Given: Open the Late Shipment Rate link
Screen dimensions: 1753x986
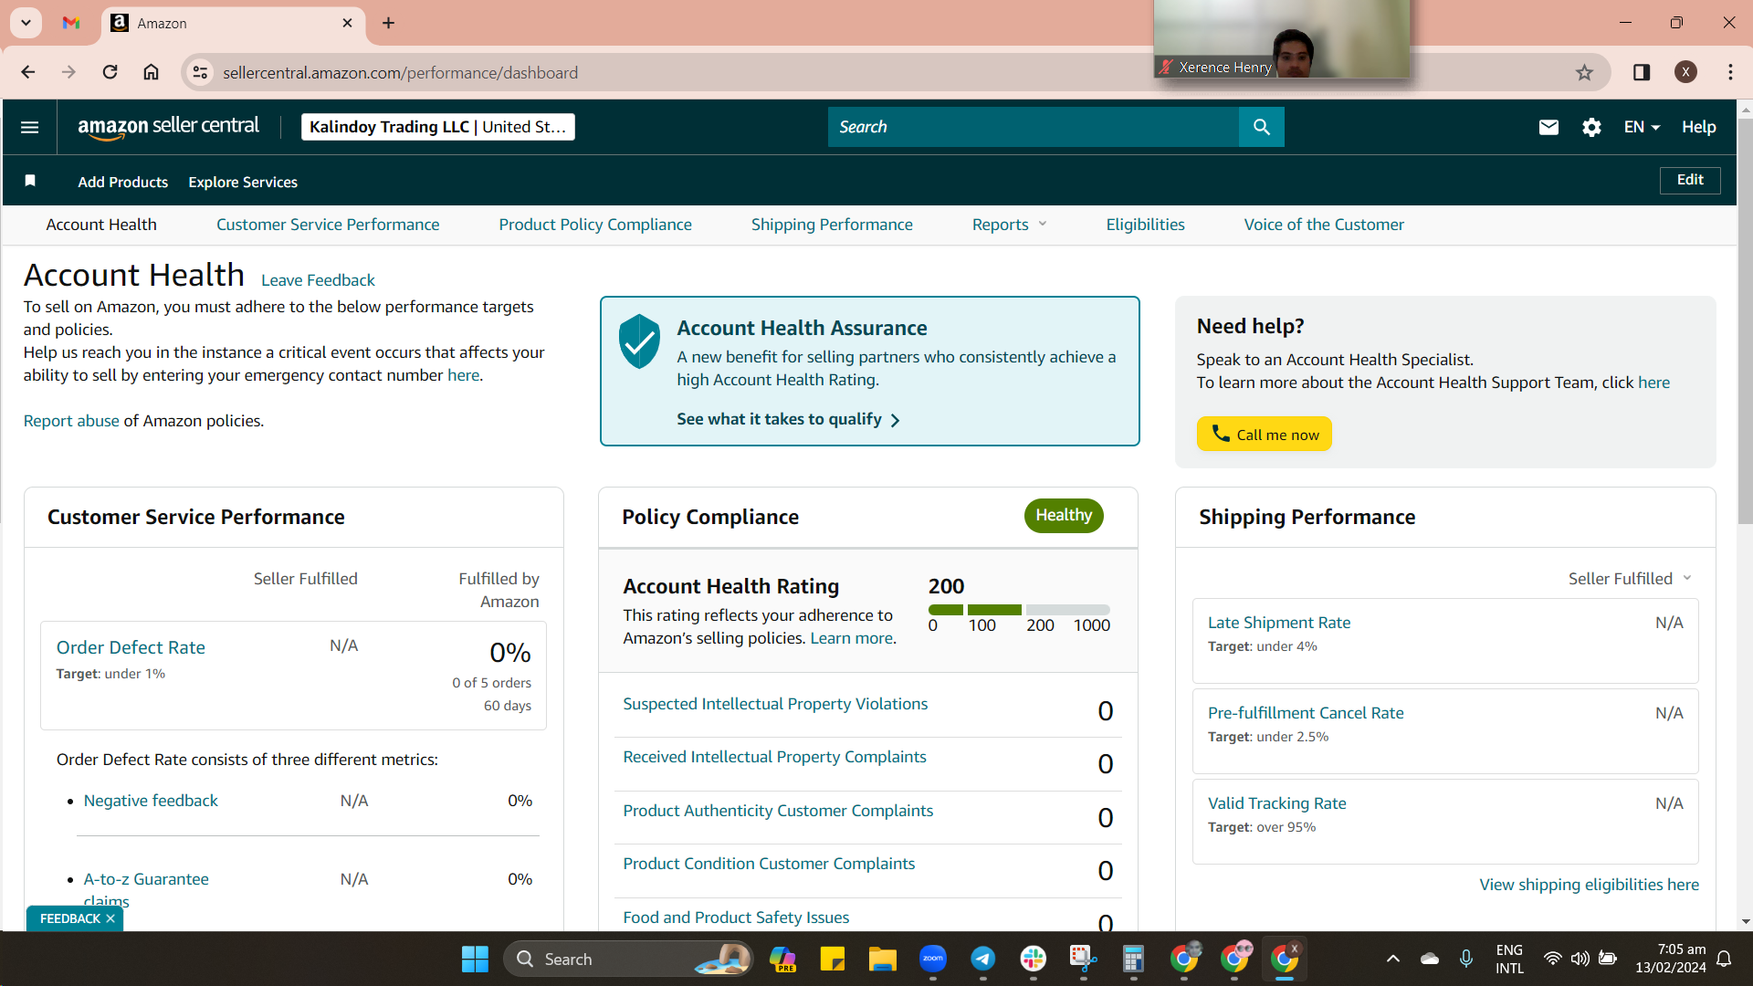Looking at the screenshot, I should [1279, 623].
